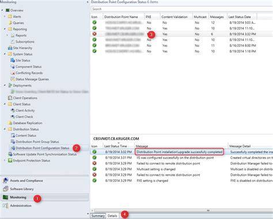Open the Monitoring workspace

[x=45, y=197]
